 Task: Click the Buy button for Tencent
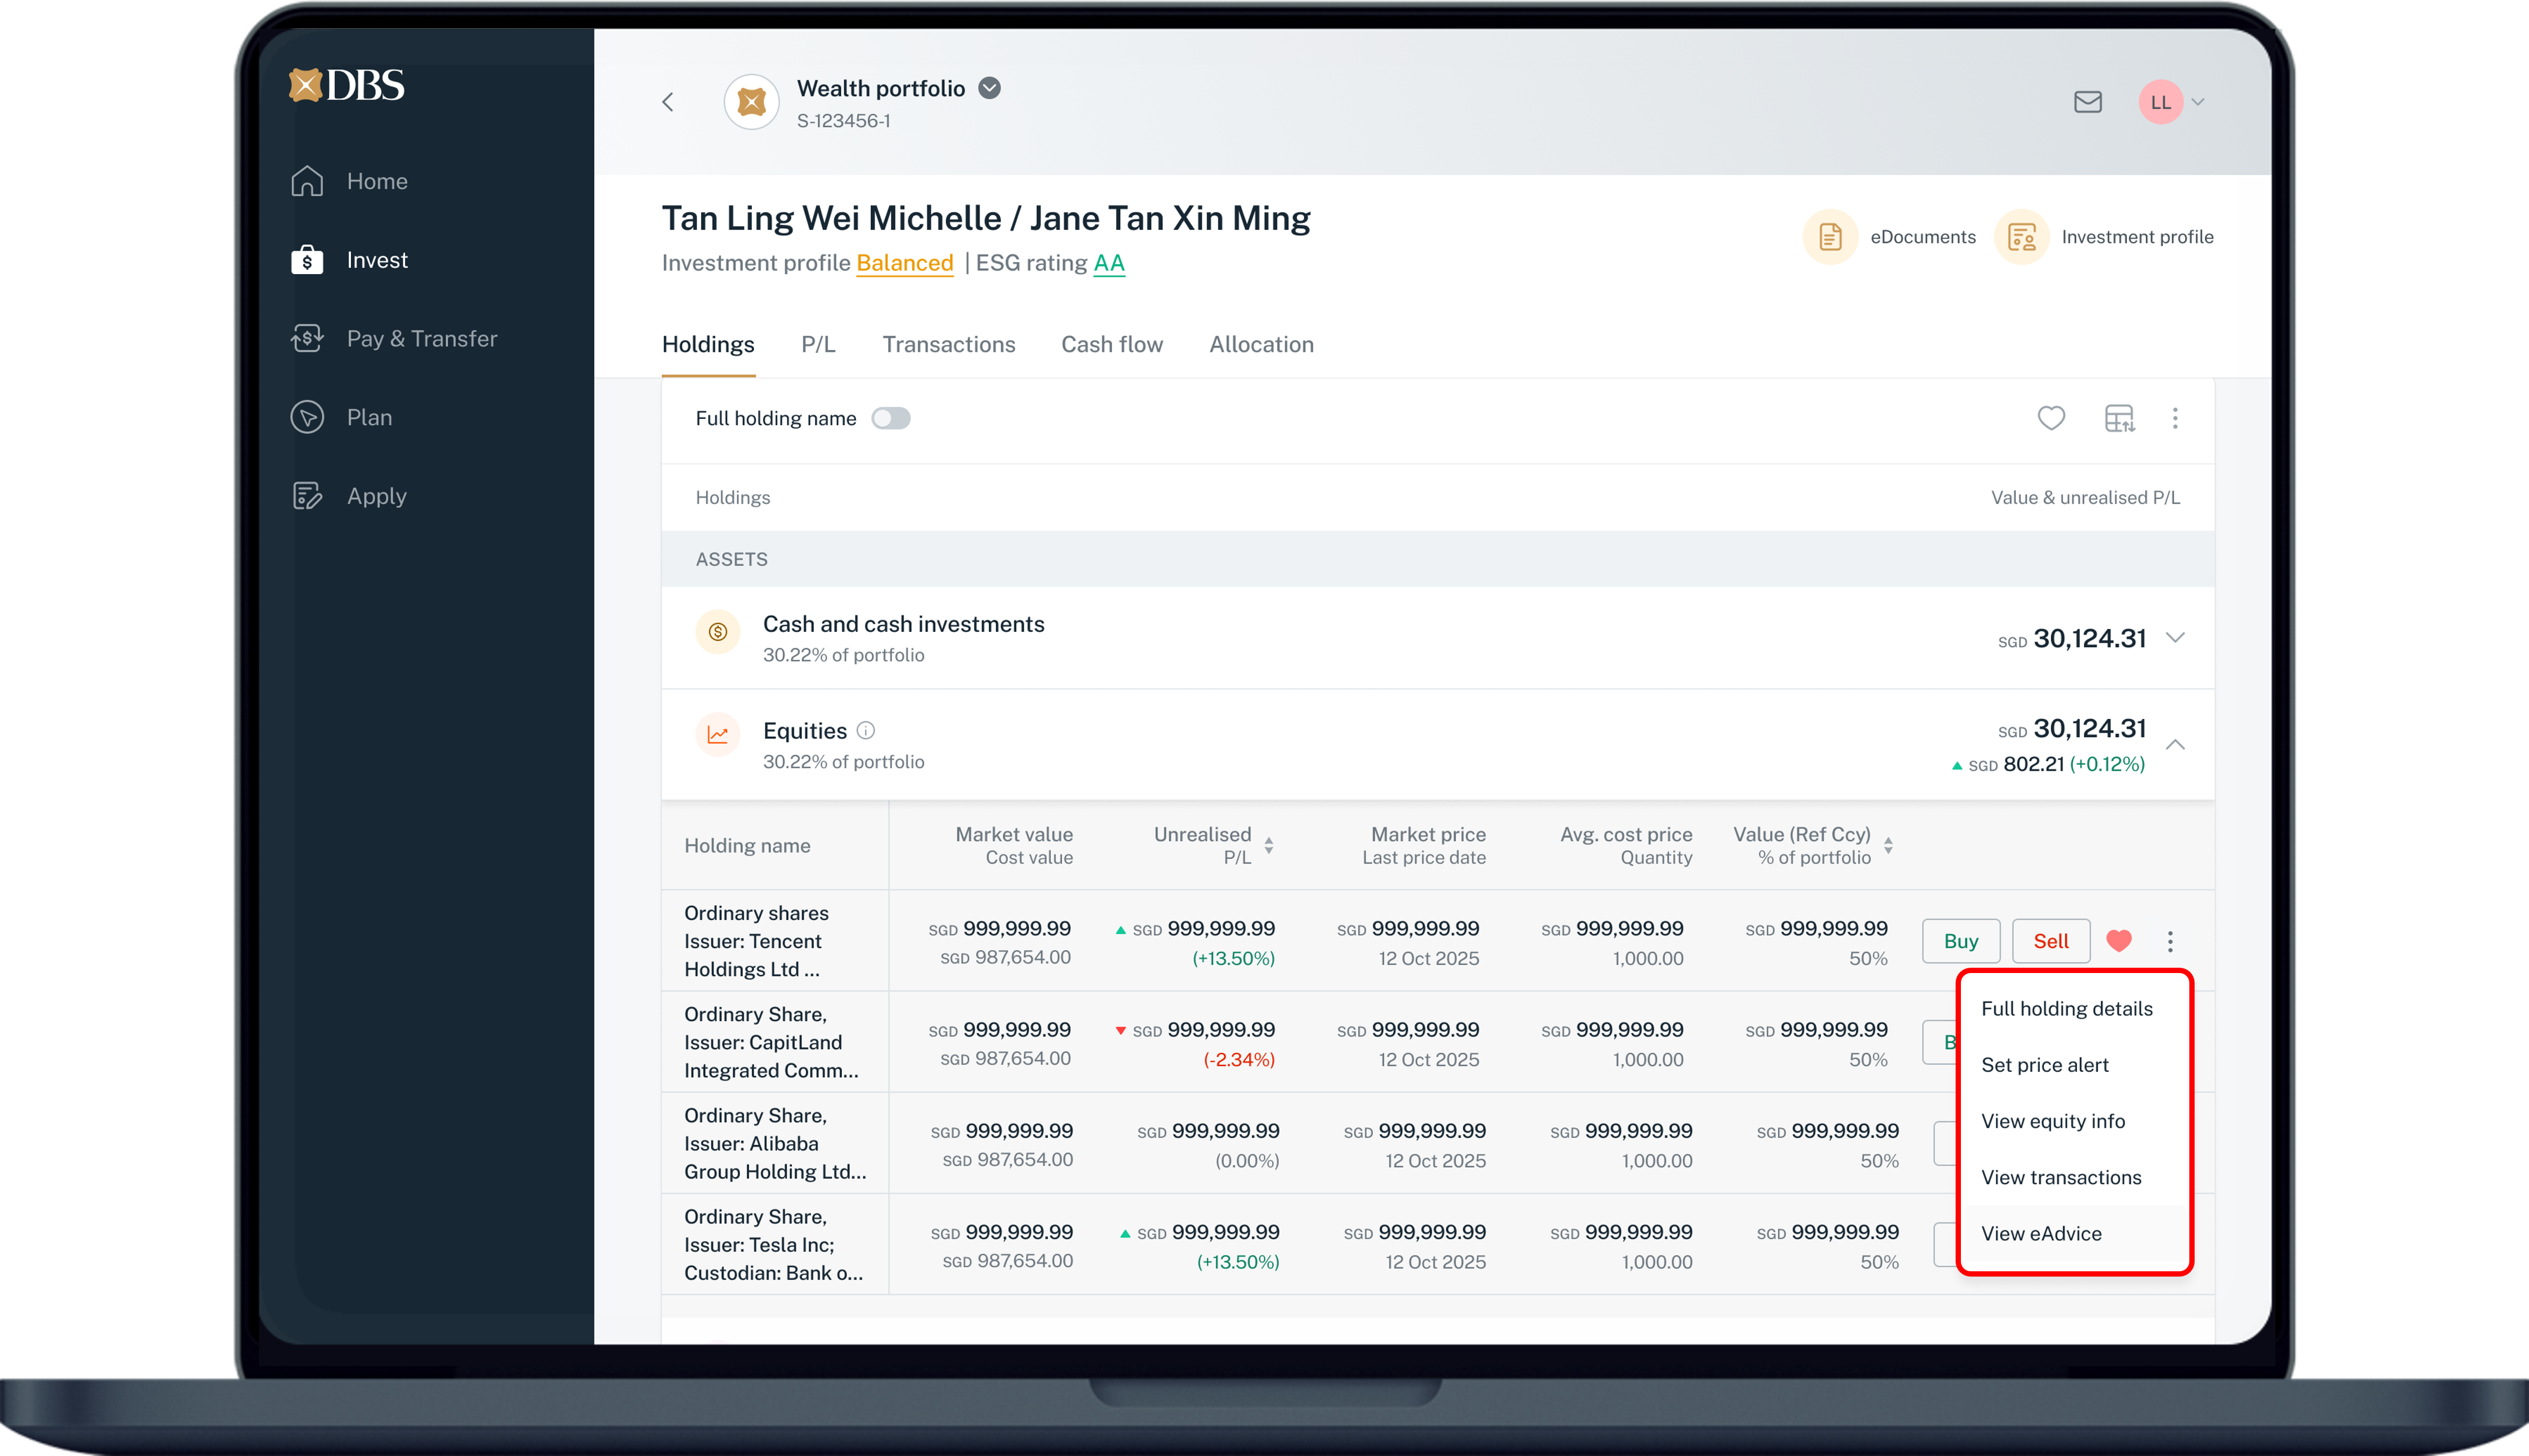click(x=1960, y=941)
